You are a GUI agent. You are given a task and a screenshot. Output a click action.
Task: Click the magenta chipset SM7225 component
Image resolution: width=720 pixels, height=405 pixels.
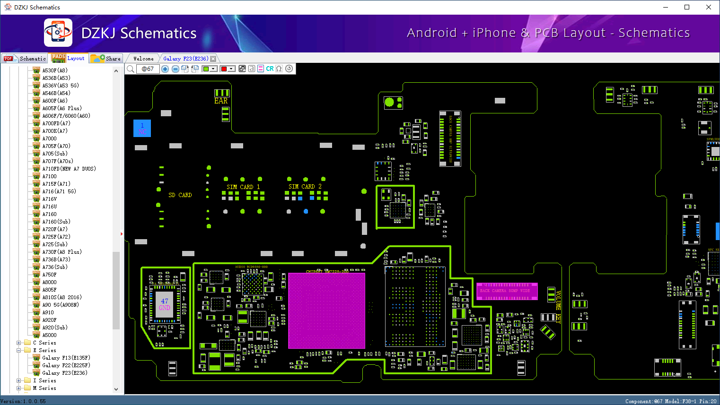click(x=327, y=310)
